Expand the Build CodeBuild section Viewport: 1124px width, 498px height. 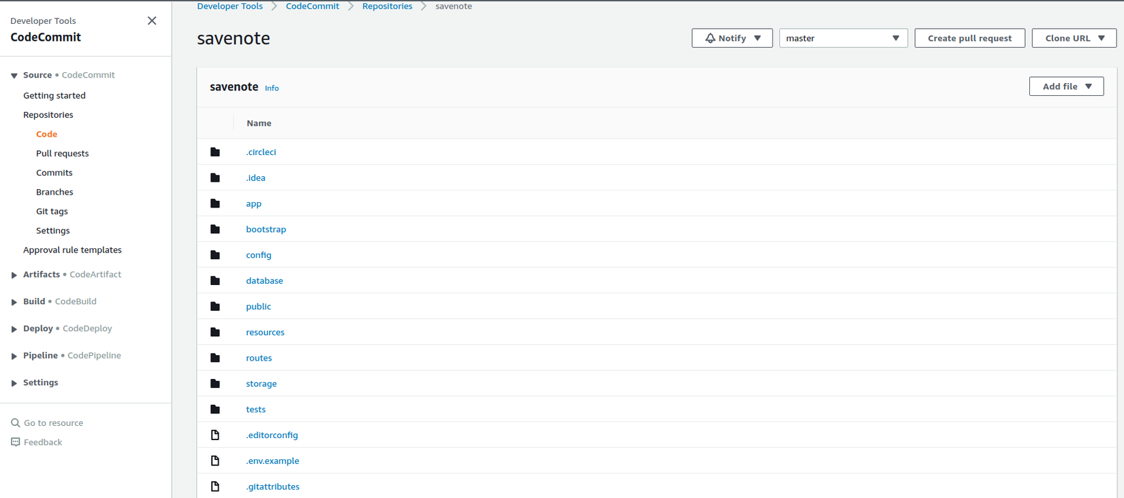[14, 302]
